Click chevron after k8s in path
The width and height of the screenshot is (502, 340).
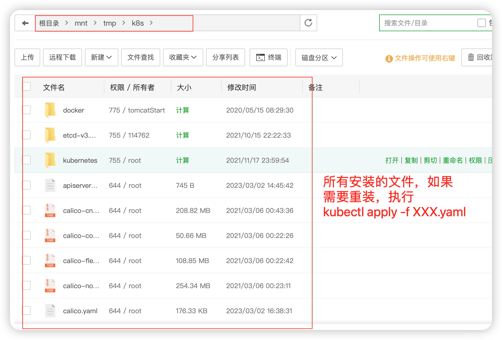point(151,23)
